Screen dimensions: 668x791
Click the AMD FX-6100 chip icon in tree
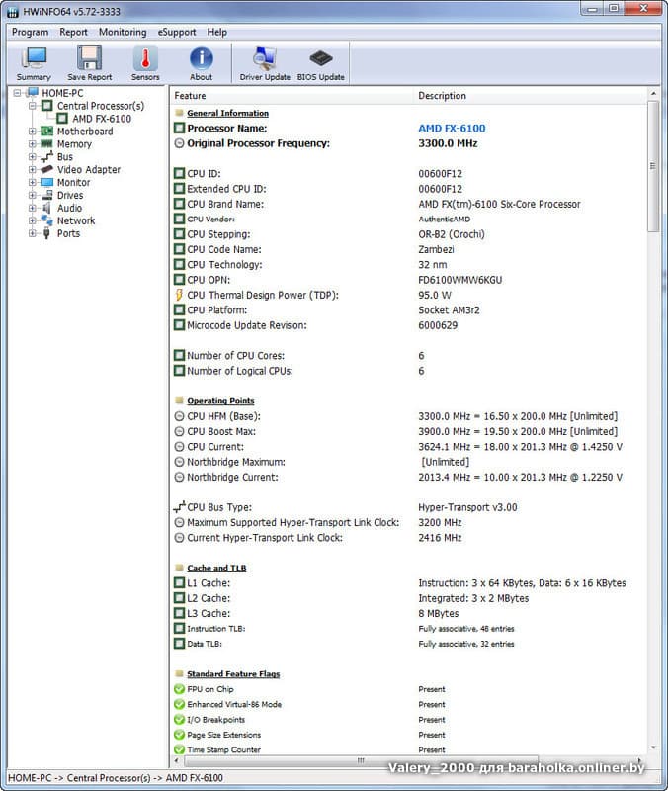click(x=62, y=118)
